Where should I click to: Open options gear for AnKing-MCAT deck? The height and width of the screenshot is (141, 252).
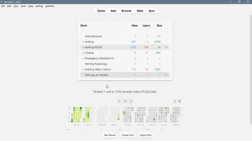click(x=166, y=47)
